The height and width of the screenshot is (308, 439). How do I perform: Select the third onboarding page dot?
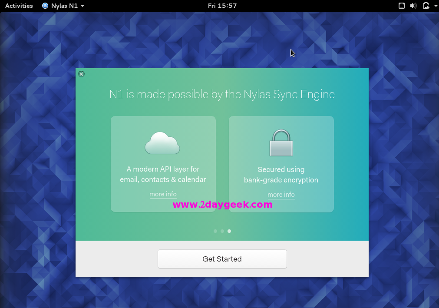229,231
